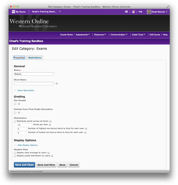Enable Display class average to users
178x185 pixels.
(x=15, y=153)
